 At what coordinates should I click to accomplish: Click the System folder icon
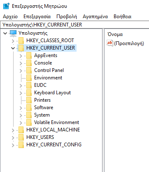click(x=29, y=115)
